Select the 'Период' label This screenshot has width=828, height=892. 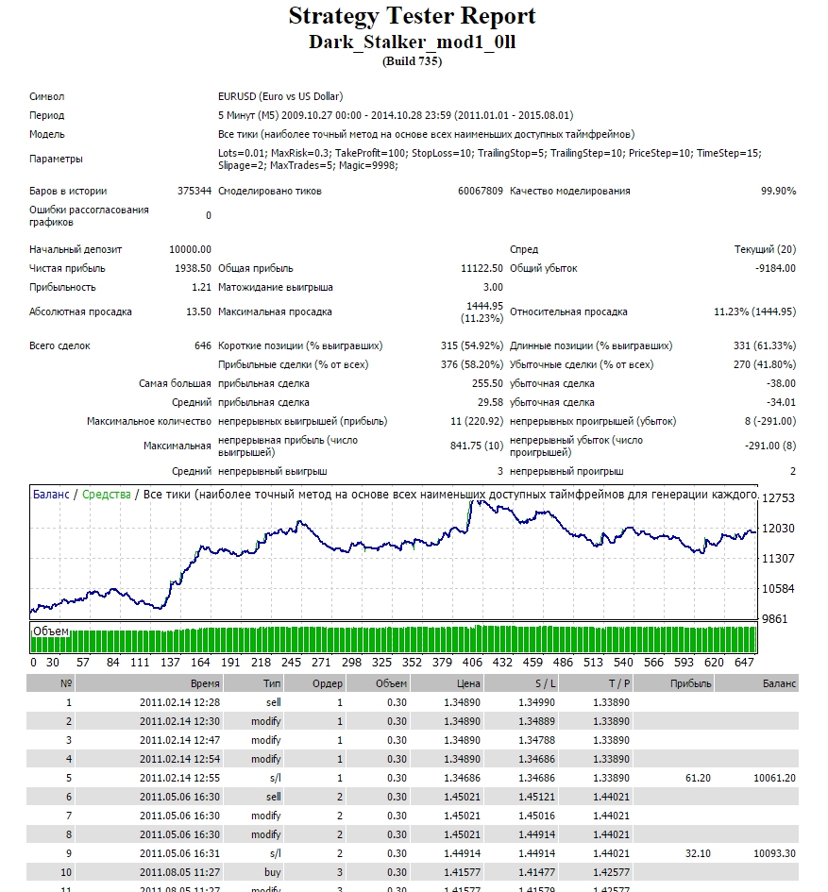[46, 115]
